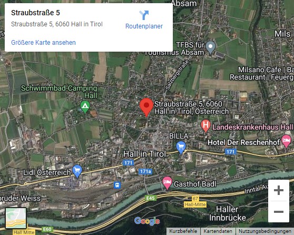Switch map layer using the map thumbnail

click(16, 218)
